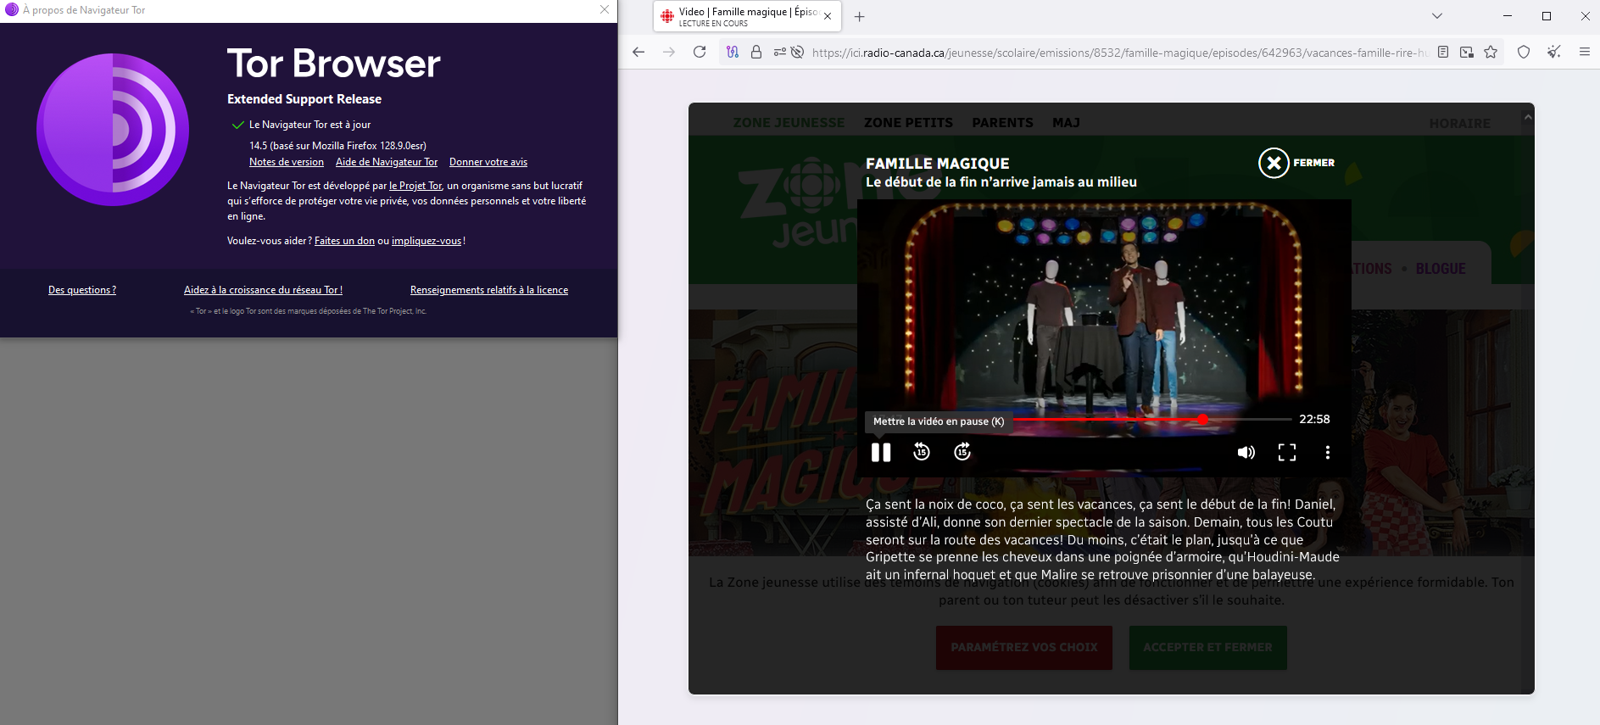Screen dimensions: 1600x725
Task: Expand the list all tabs chevron
Action: (x=1436, y=16)
